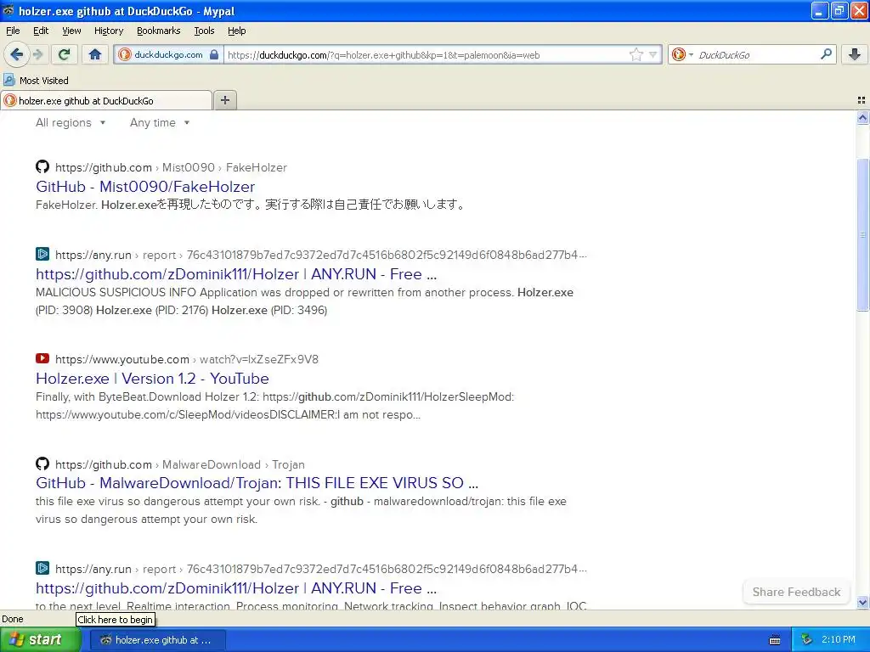Click the keyboard icon in taskbar

click(x=775, y=640)
